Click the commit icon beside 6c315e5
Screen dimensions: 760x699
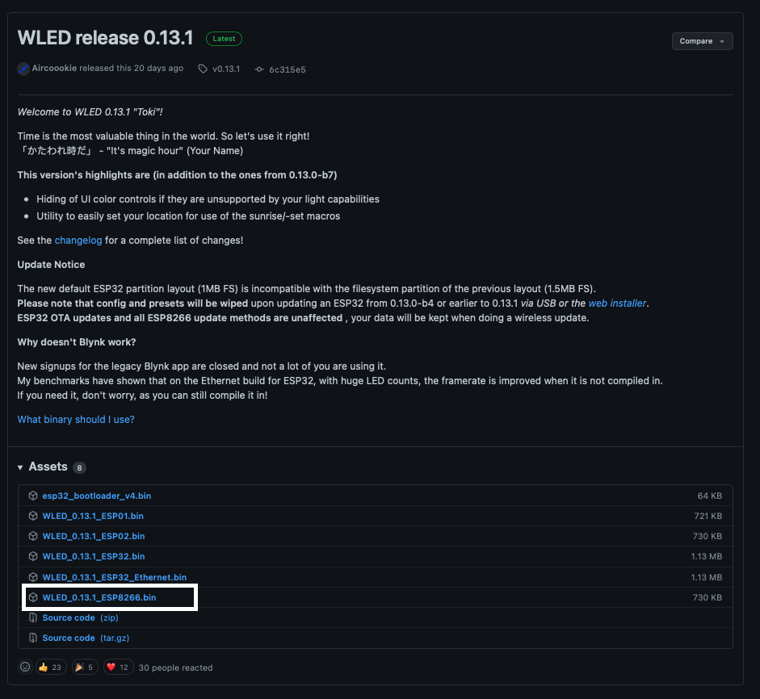pos(259,69)
